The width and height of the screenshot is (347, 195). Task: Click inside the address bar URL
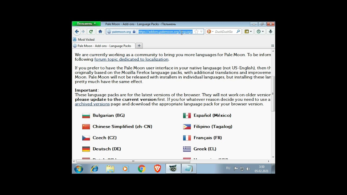165,32
